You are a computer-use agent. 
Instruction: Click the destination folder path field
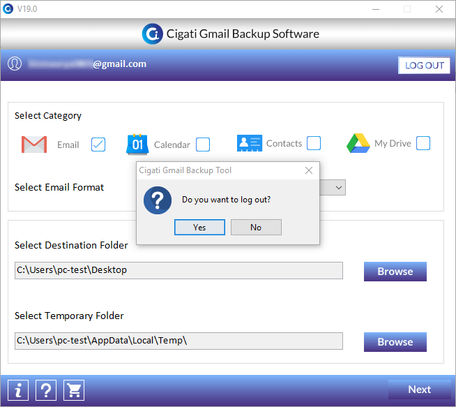[178, 270]
